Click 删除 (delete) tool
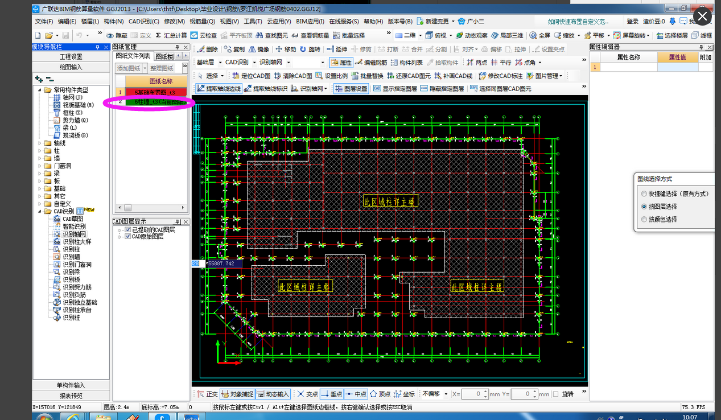Screen dimensions: 721x420 tap(207, 50)
